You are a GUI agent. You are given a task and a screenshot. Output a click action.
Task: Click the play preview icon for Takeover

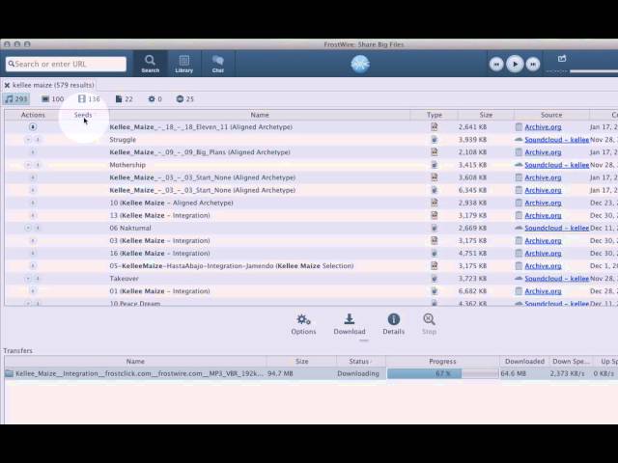tap(28, 279)
